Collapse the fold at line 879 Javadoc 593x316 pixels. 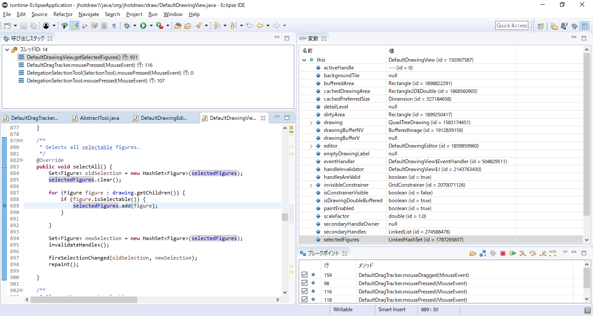click(x=21, y=141)
